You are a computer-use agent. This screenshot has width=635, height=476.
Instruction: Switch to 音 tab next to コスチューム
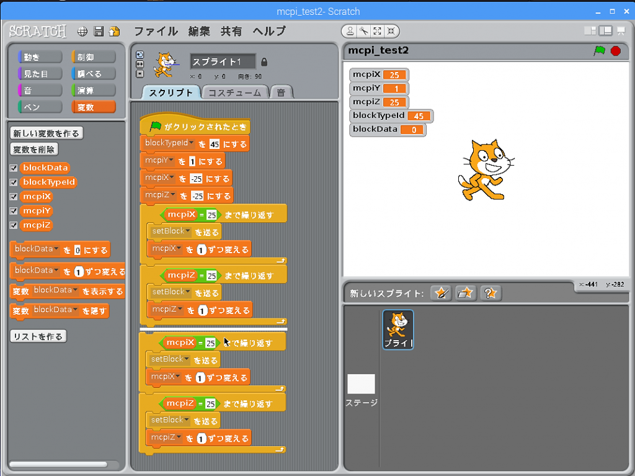(x=281, y=92)
